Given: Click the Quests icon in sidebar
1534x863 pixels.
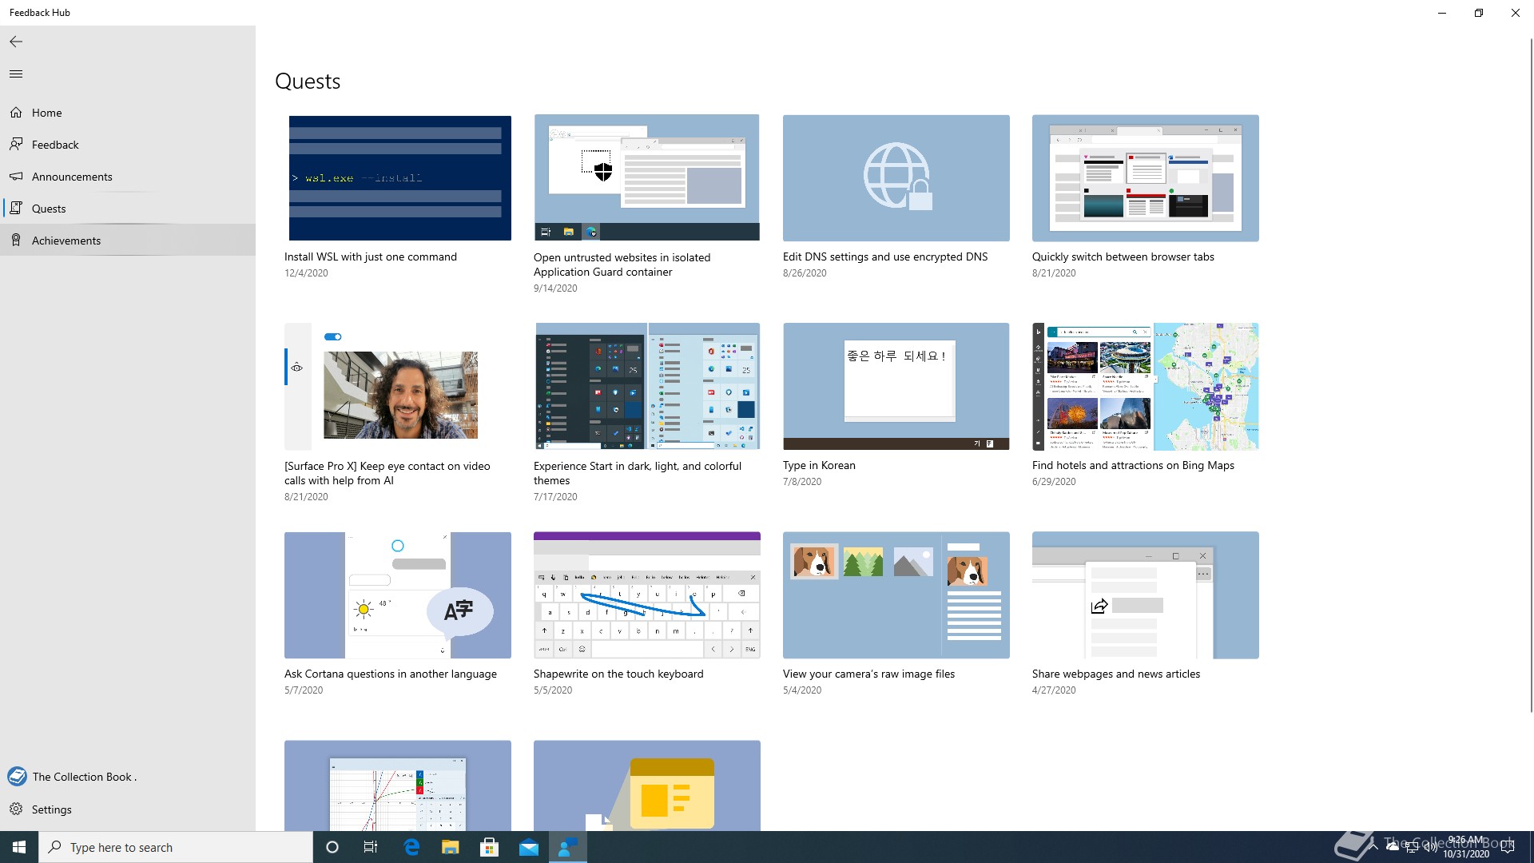Looking at the screenshot, I should (16, 209).
